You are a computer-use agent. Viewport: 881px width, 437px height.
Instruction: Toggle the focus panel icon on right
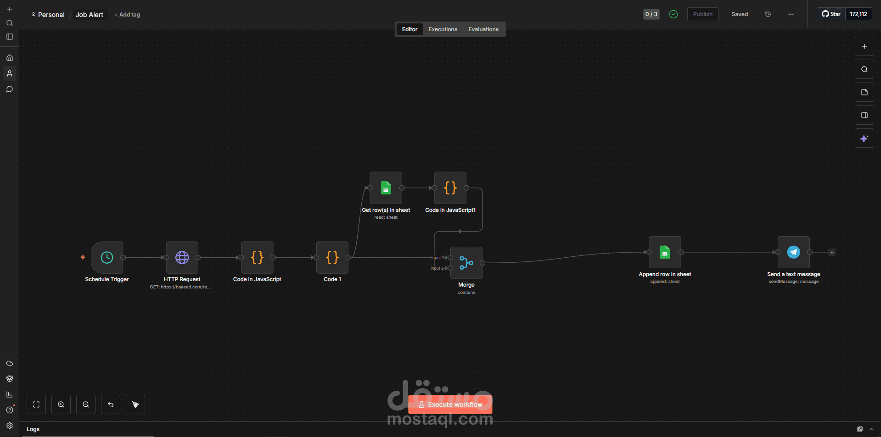[864, 115]
